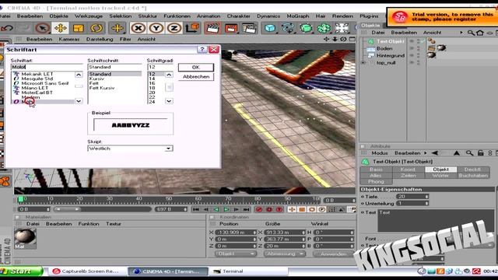Select the live selection arrow tool
Screen dimensions: 498x280
42,28
